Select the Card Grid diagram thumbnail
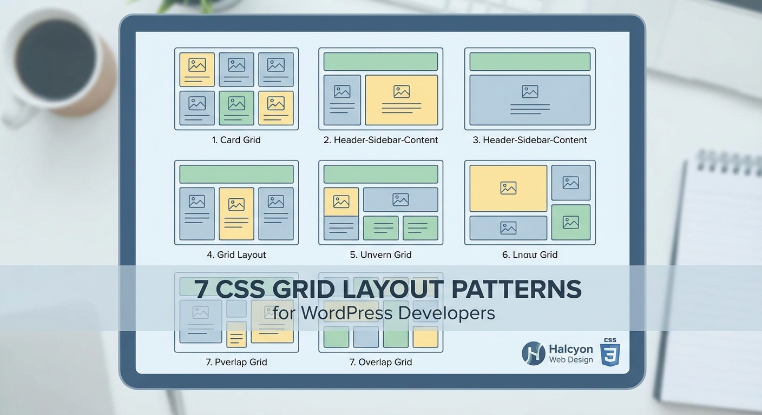This screenshot has height=415, width=762. click(237, 89)
